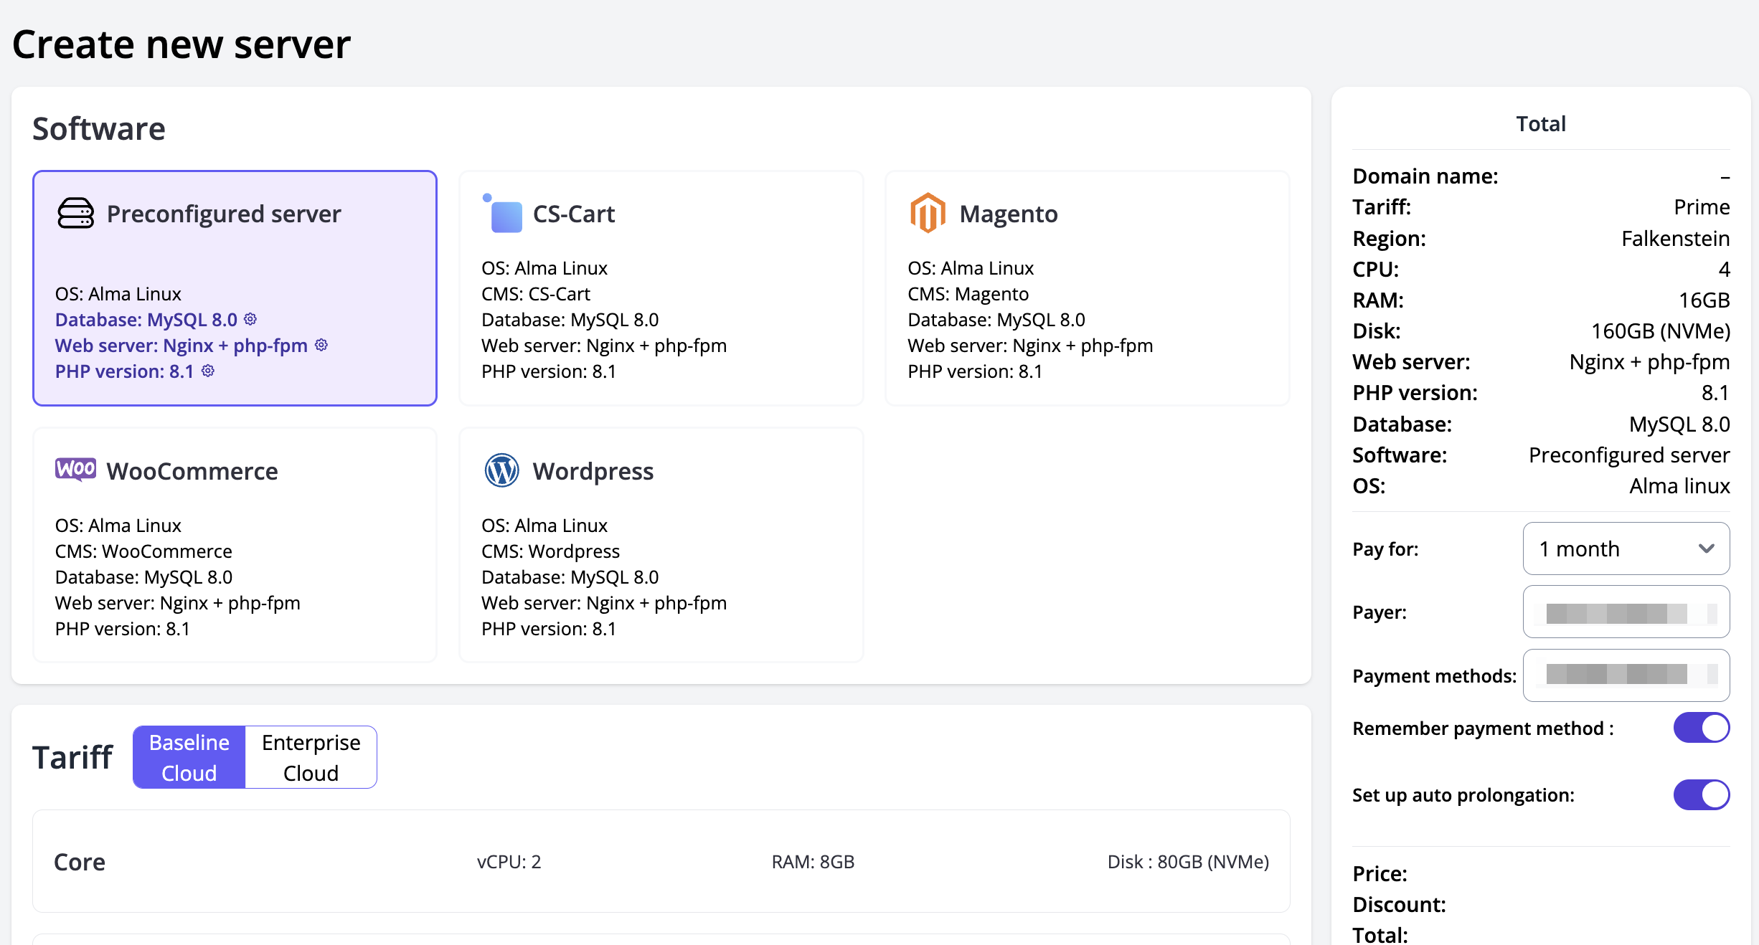Click the Magento logo icon

point(928,213)
